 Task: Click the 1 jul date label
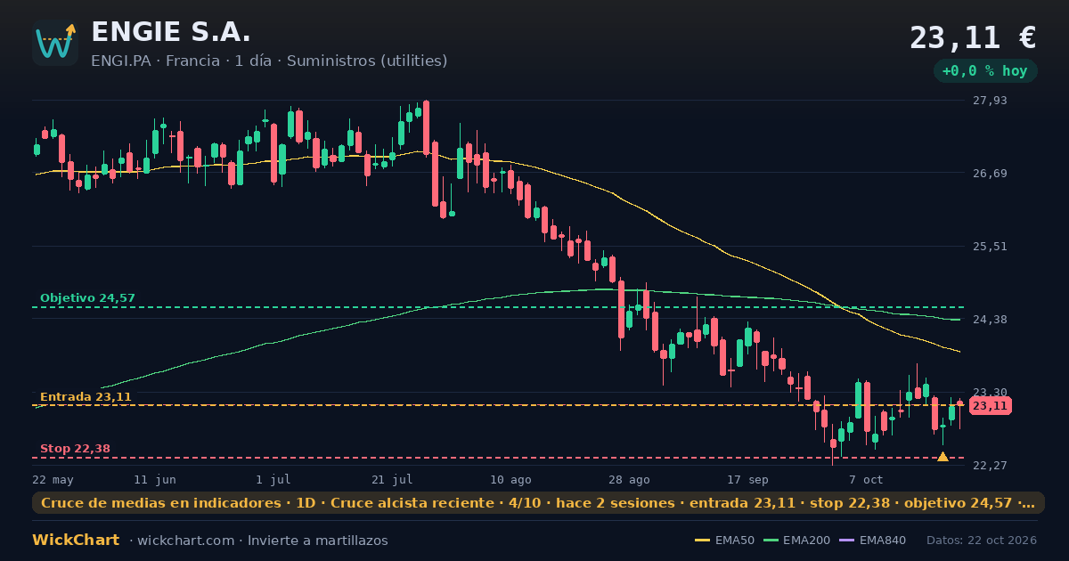tap(273, 479)
